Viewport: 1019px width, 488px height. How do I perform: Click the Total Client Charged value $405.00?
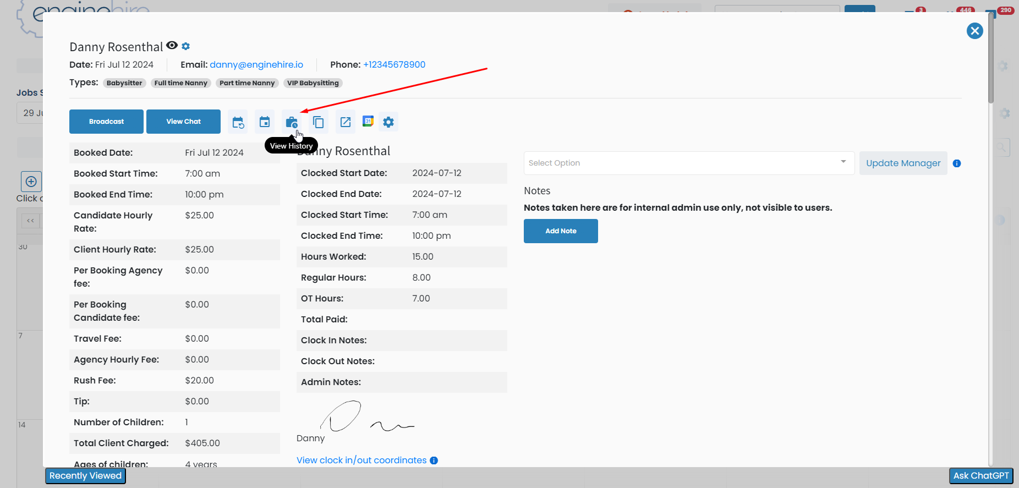(x=202, y=443)
